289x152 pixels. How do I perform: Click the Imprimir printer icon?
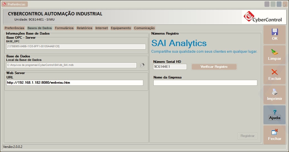(274, 92)
